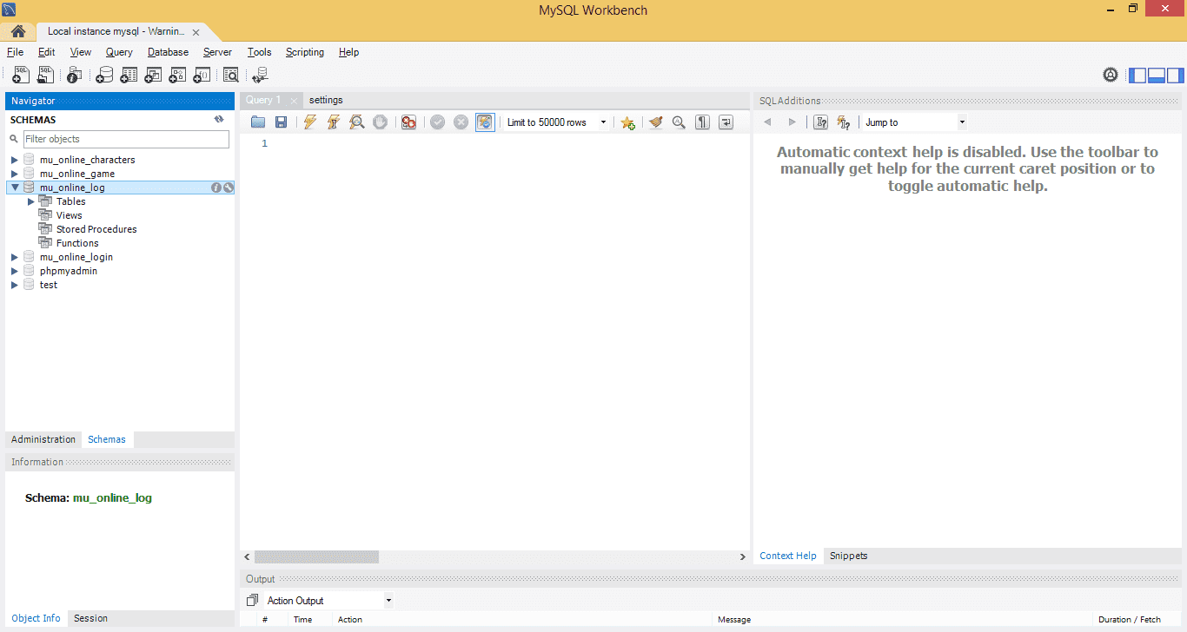Screen dimensions: 1187x632
Task: Rollback transaction X icon
Action: coord(461,122)
